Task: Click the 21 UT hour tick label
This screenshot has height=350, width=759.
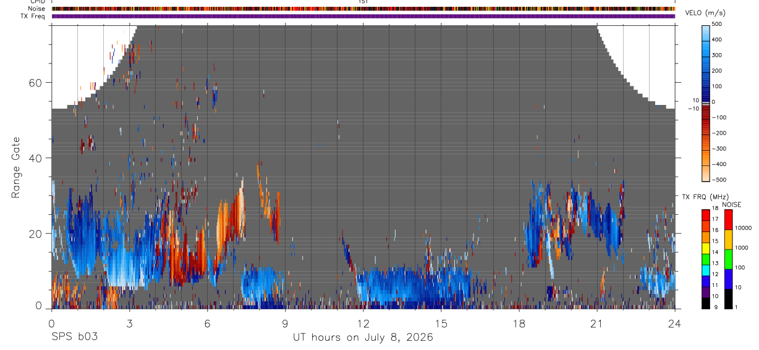Action: 596,323
